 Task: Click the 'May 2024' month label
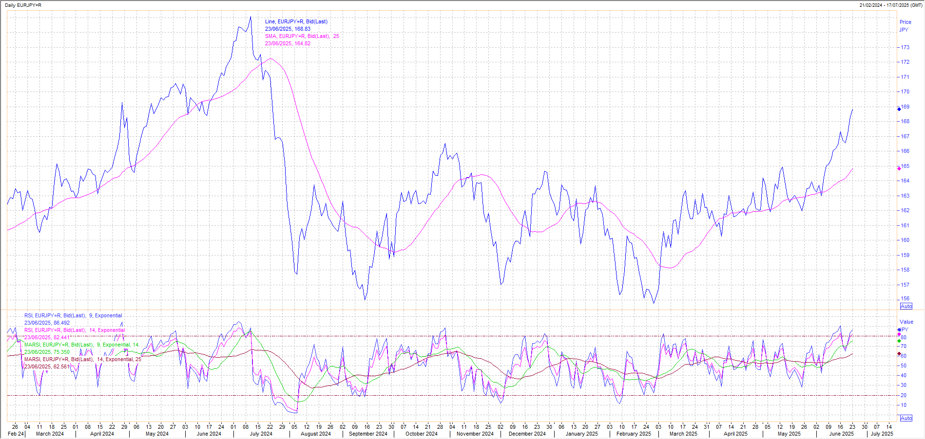click(x=157, y=434)
